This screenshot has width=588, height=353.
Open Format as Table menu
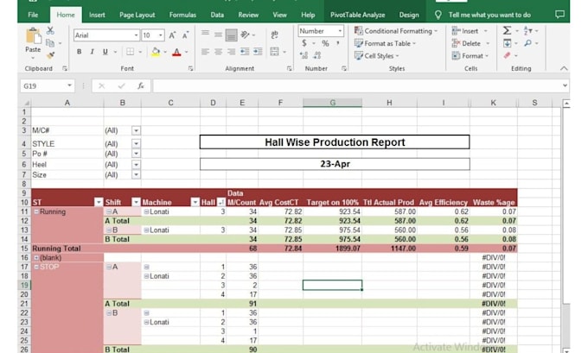coord(385,43)
